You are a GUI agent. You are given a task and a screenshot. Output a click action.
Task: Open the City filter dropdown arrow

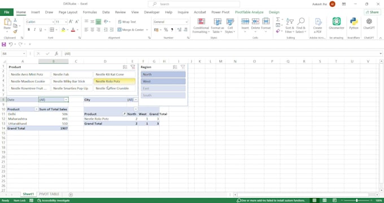click(x=136, y=100)
